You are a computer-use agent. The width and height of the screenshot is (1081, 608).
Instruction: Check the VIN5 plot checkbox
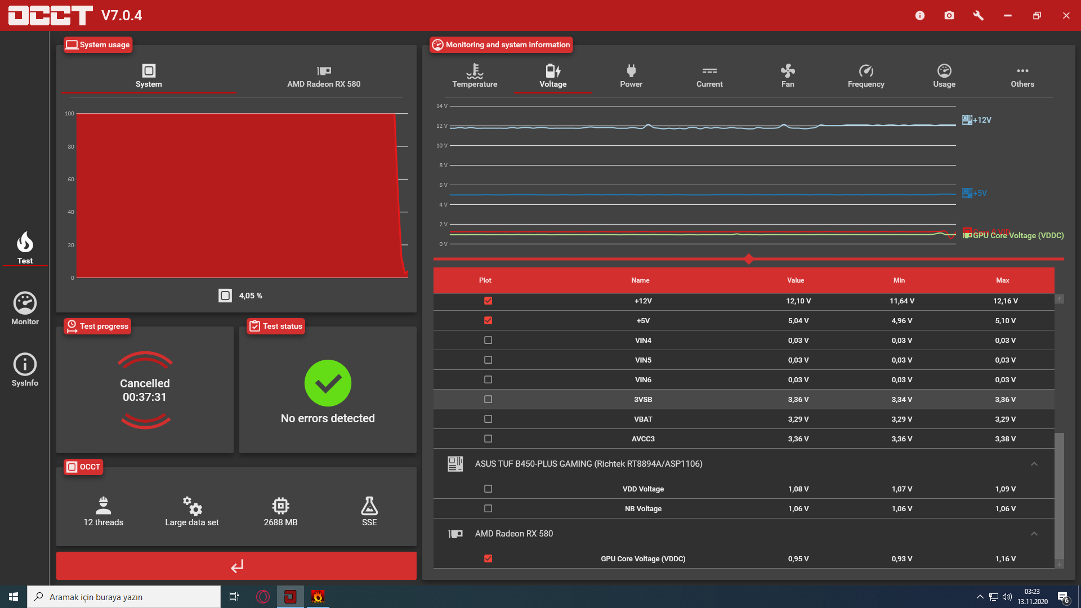pyautogui.click(x=488, y=360)
